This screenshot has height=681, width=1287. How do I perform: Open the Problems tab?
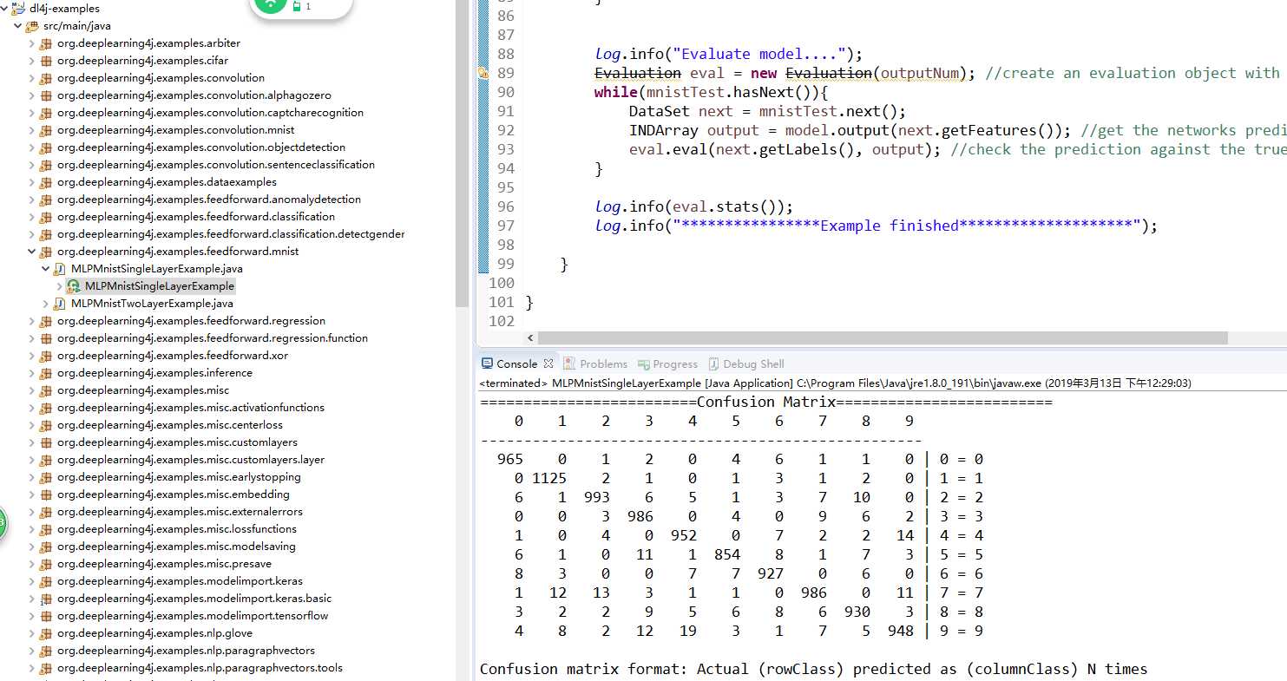pos(595,364)
